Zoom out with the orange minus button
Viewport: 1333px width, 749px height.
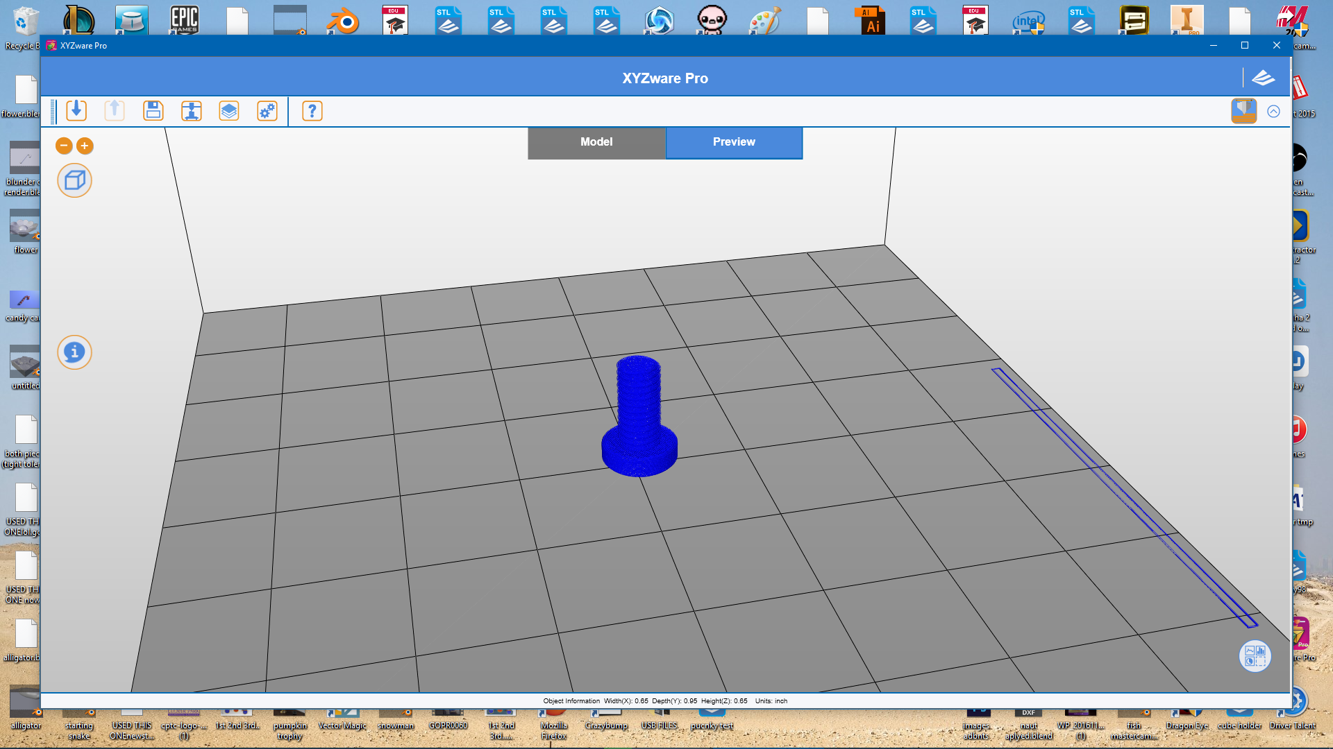64,146
